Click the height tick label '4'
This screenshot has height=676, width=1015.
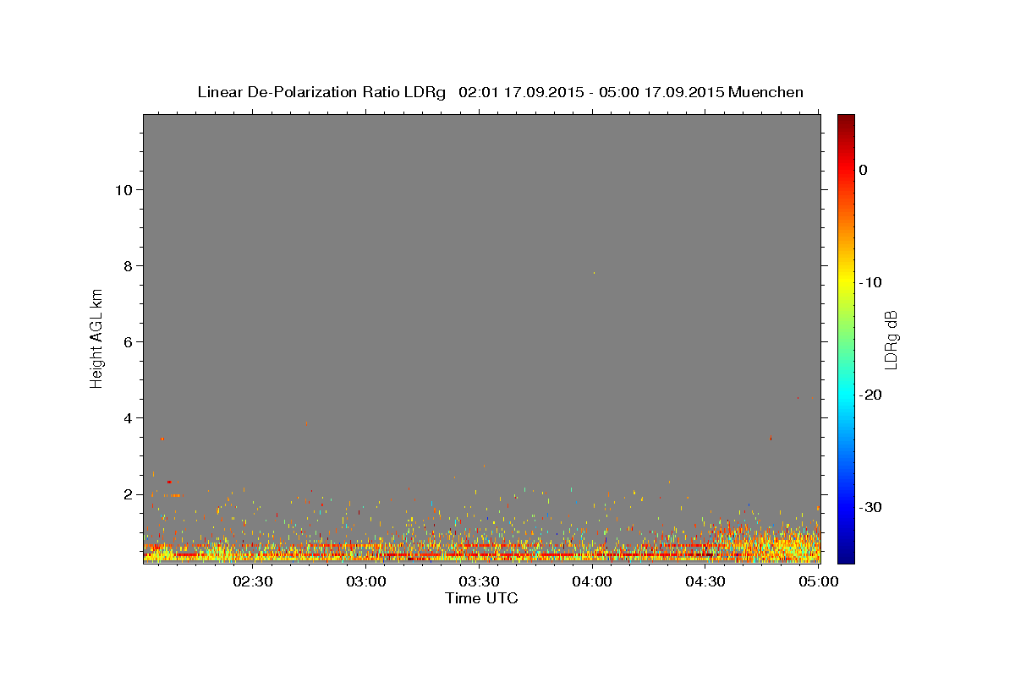coord(129,417)
